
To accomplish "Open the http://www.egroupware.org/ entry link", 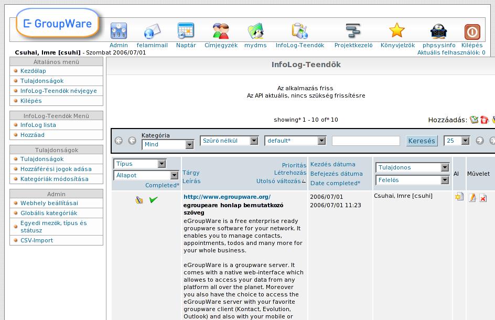I will [227, 197].
